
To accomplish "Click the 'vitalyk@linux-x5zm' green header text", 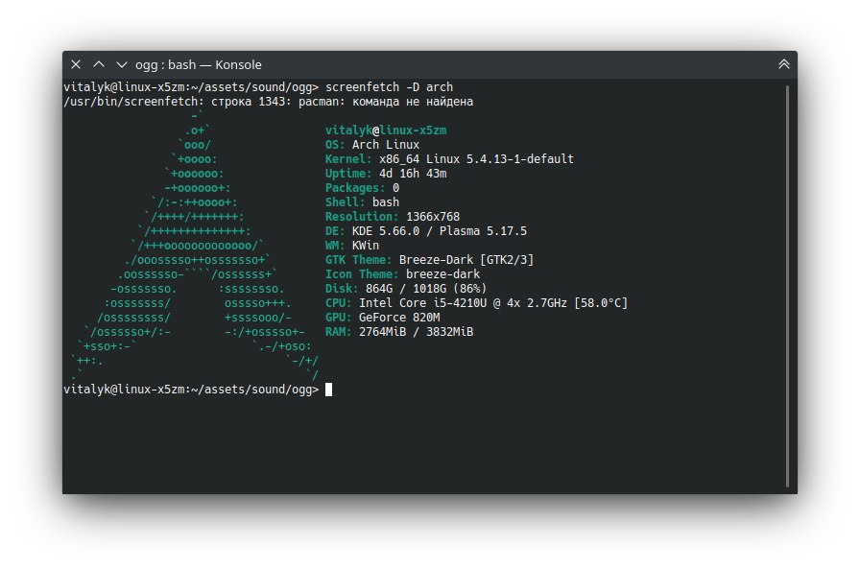I will click(386, 130).
